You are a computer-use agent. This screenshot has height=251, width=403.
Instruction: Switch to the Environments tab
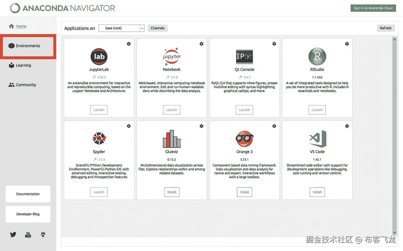click(x=28, y=46)
